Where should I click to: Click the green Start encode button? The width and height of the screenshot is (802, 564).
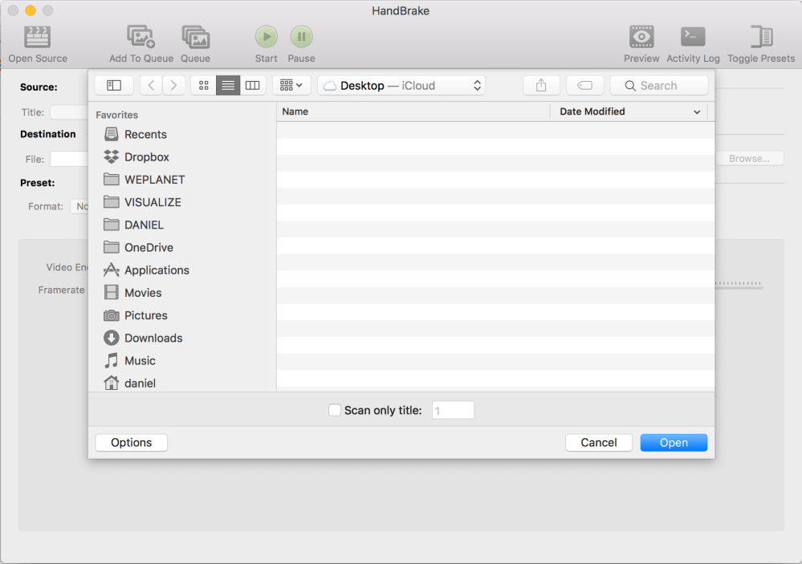(x=266, y=37)
